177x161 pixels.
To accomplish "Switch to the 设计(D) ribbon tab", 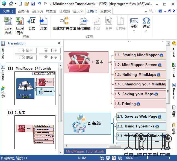I will tap(37, 11).
